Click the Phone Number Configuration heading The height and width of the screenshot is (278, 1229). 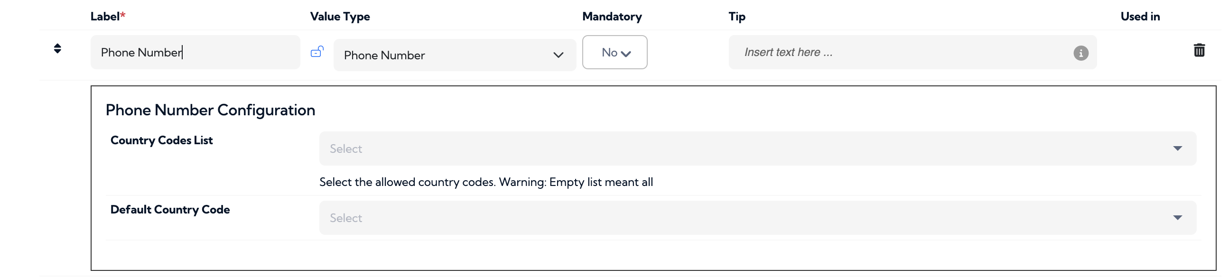pyautogui.click(x=210, y=110)
